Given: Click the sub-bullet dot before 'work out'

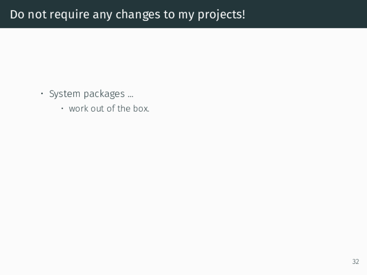Looking at the screenshot, I should 62,108.
